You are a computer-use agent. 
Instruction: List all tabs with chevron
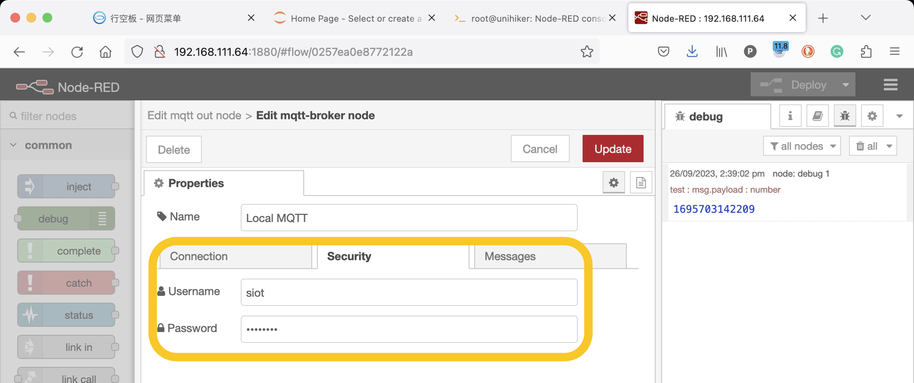pyautogui.click(x=866, y=18)
